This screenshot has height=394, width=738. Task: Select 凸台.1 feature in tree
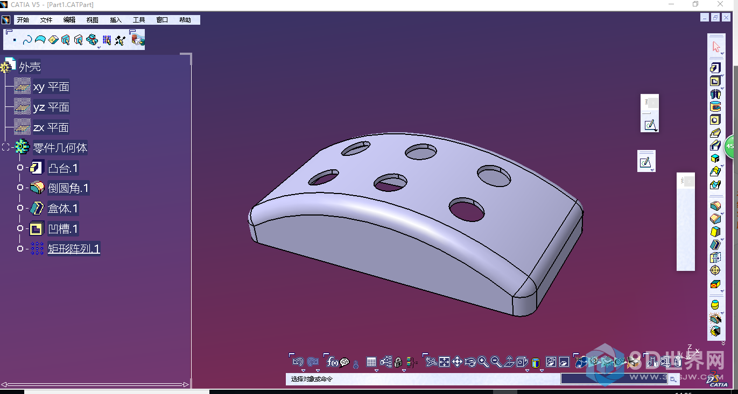63,168
